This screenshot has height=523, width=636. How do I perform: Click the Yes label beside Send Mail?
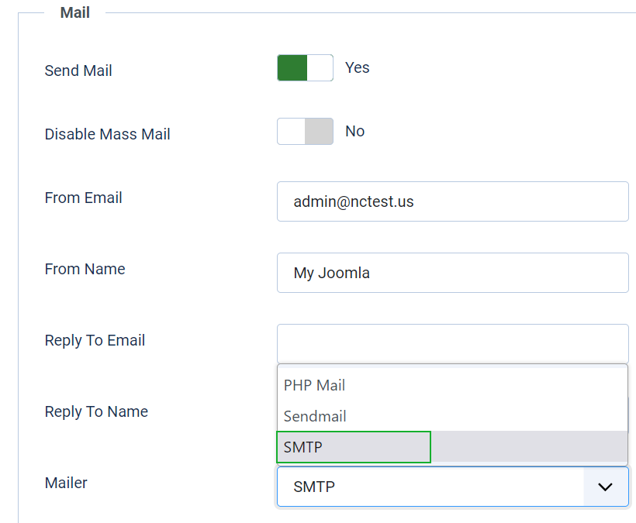pos(357,67)
